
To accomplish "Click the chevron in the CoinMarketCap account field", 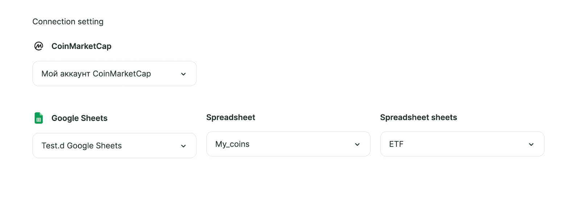I will tap(183, 74).
